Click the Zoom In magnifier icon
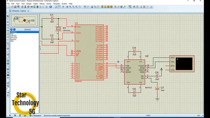Screen dimensions: 210x118 tap(70, 7)
